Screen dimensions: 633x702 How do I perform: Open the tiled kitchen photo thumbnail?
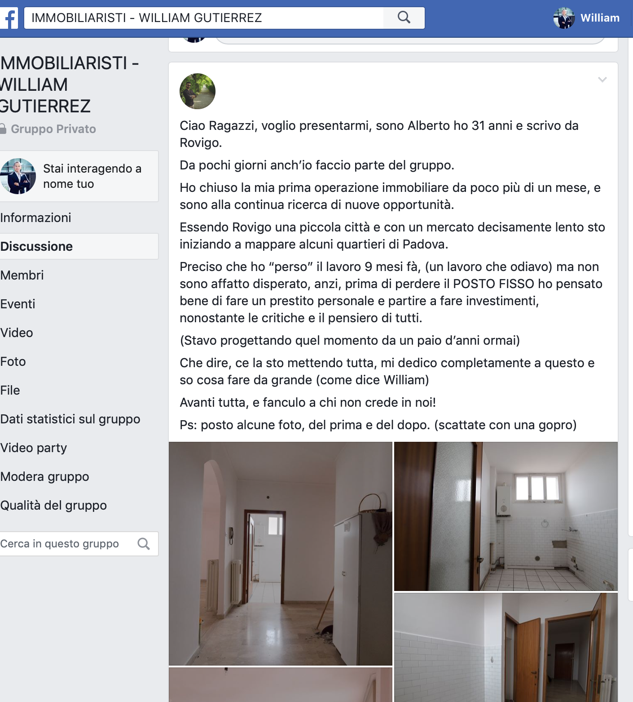(x=506, y=516)
